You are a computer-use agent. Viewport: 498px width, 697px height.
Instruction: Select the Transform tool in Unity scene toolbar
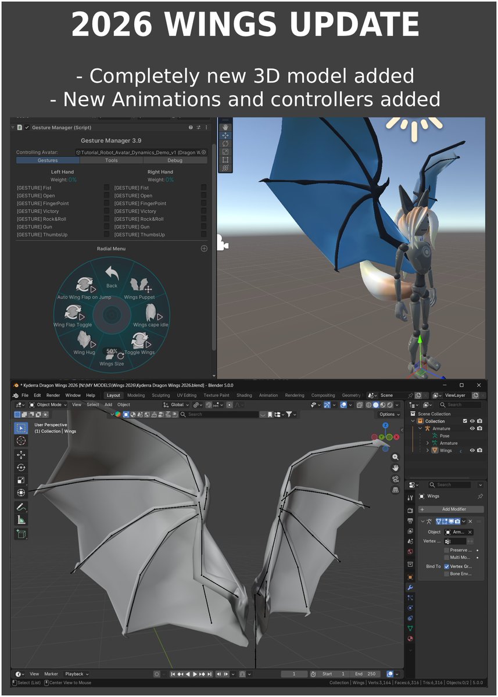point(225,168)
